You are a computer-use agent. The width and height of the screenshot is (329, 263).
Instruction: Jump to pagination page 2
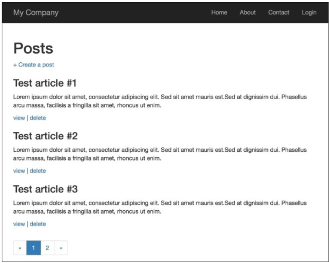pyautogui.click(x=47, y=248)
